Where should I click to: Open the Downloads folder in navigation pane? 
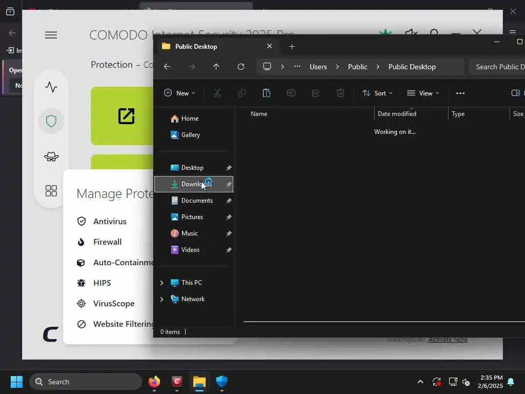tap(194, 184)
